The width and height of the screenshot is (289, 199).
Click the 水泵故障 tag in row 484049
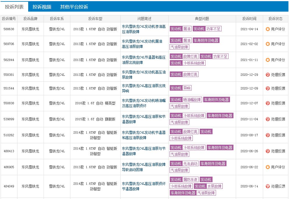[214, 186]
